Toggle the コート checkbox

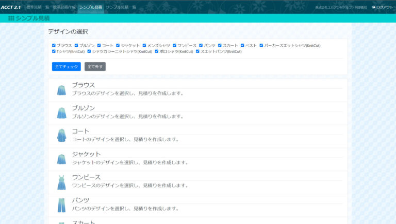pyautogui.click(x=99, y=45)
